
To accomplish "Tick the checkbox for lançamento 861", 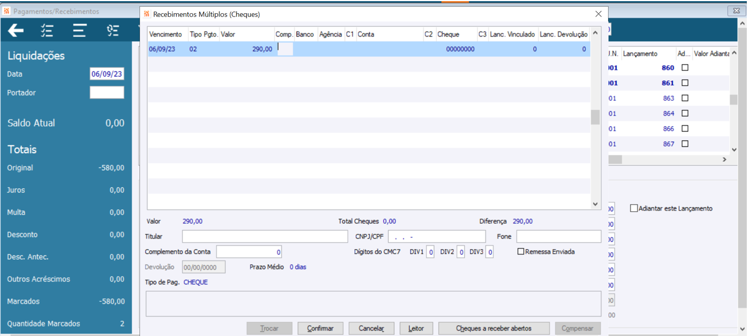I will click(x=684, y=83).
